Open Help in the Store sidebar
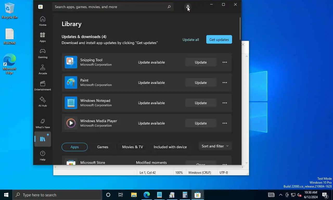This screenshot has height=200, width=333. pyautogui.click(x=43, y=156)
